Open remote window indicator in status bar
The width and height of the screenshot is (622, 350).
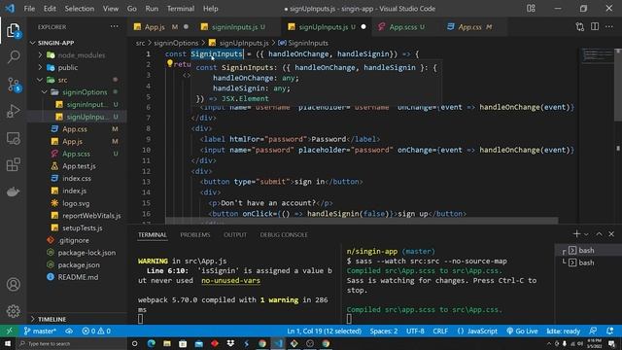coord(9,331)
